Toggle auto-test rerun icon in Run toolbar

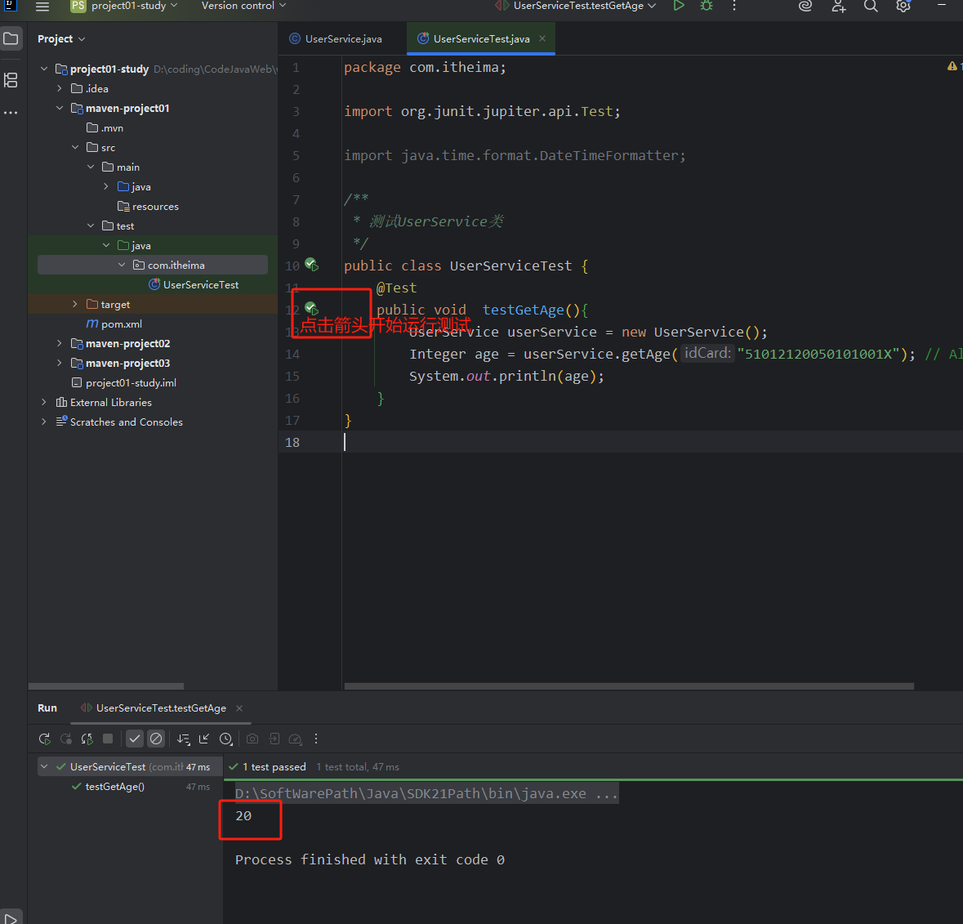87,739
